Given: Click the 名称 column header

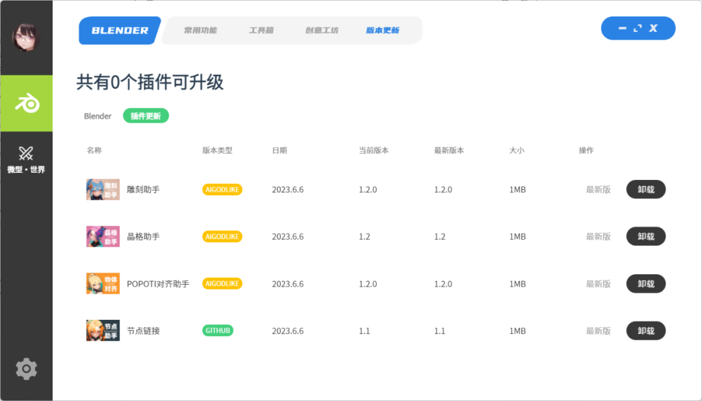Looking at the screenshot, I should (x=94, y=150).
